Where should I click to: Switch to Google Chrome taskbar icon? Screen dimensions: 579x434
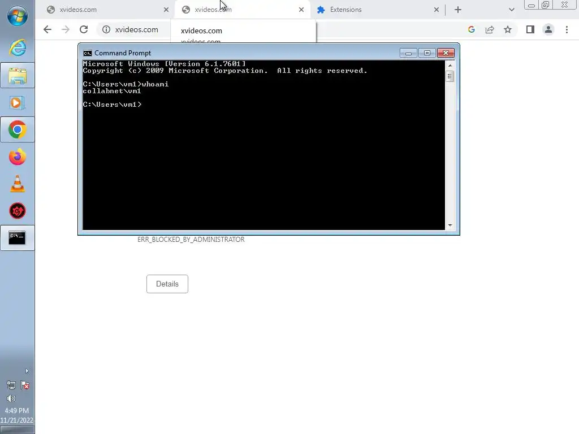pyautogui.click(x=18, y=129)
